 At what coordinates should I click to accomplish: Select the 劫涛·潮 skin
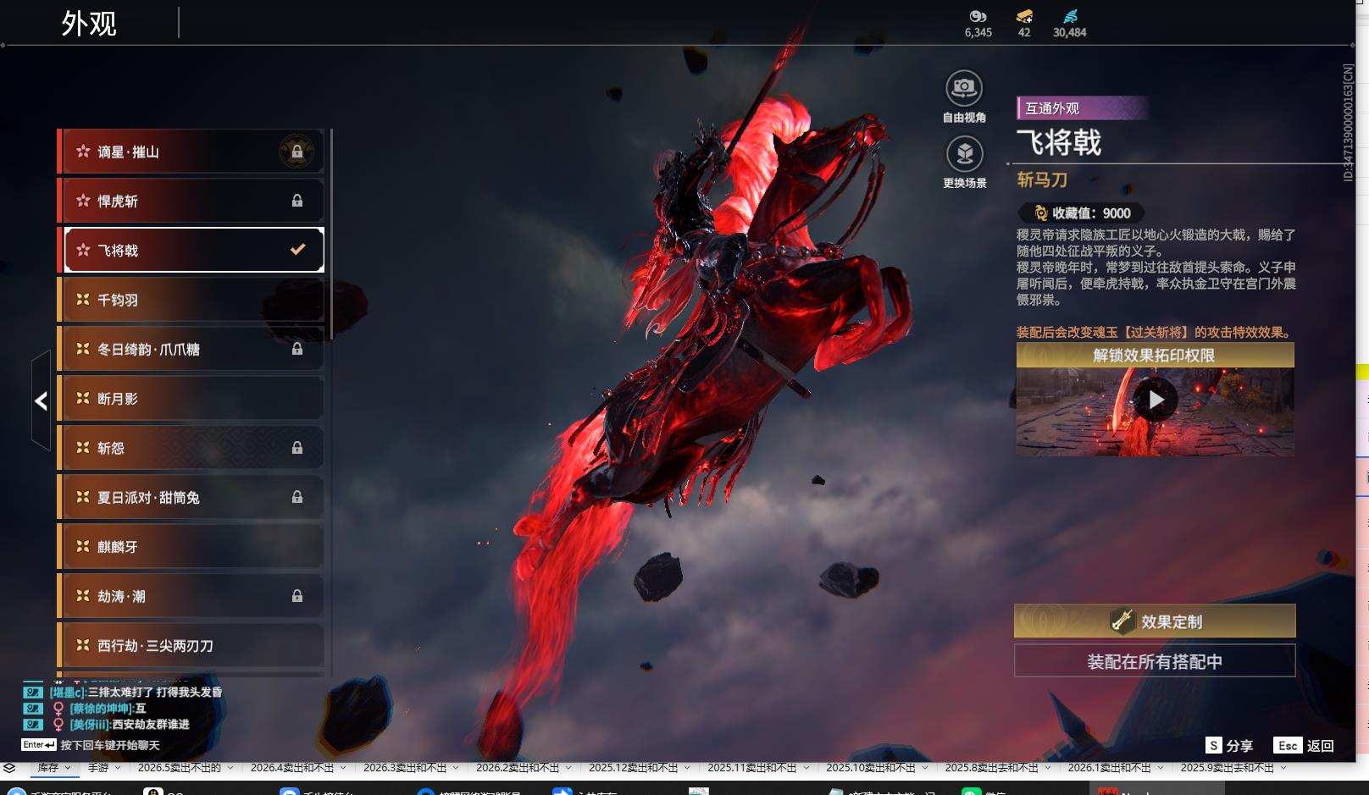(x=191, y=596)
